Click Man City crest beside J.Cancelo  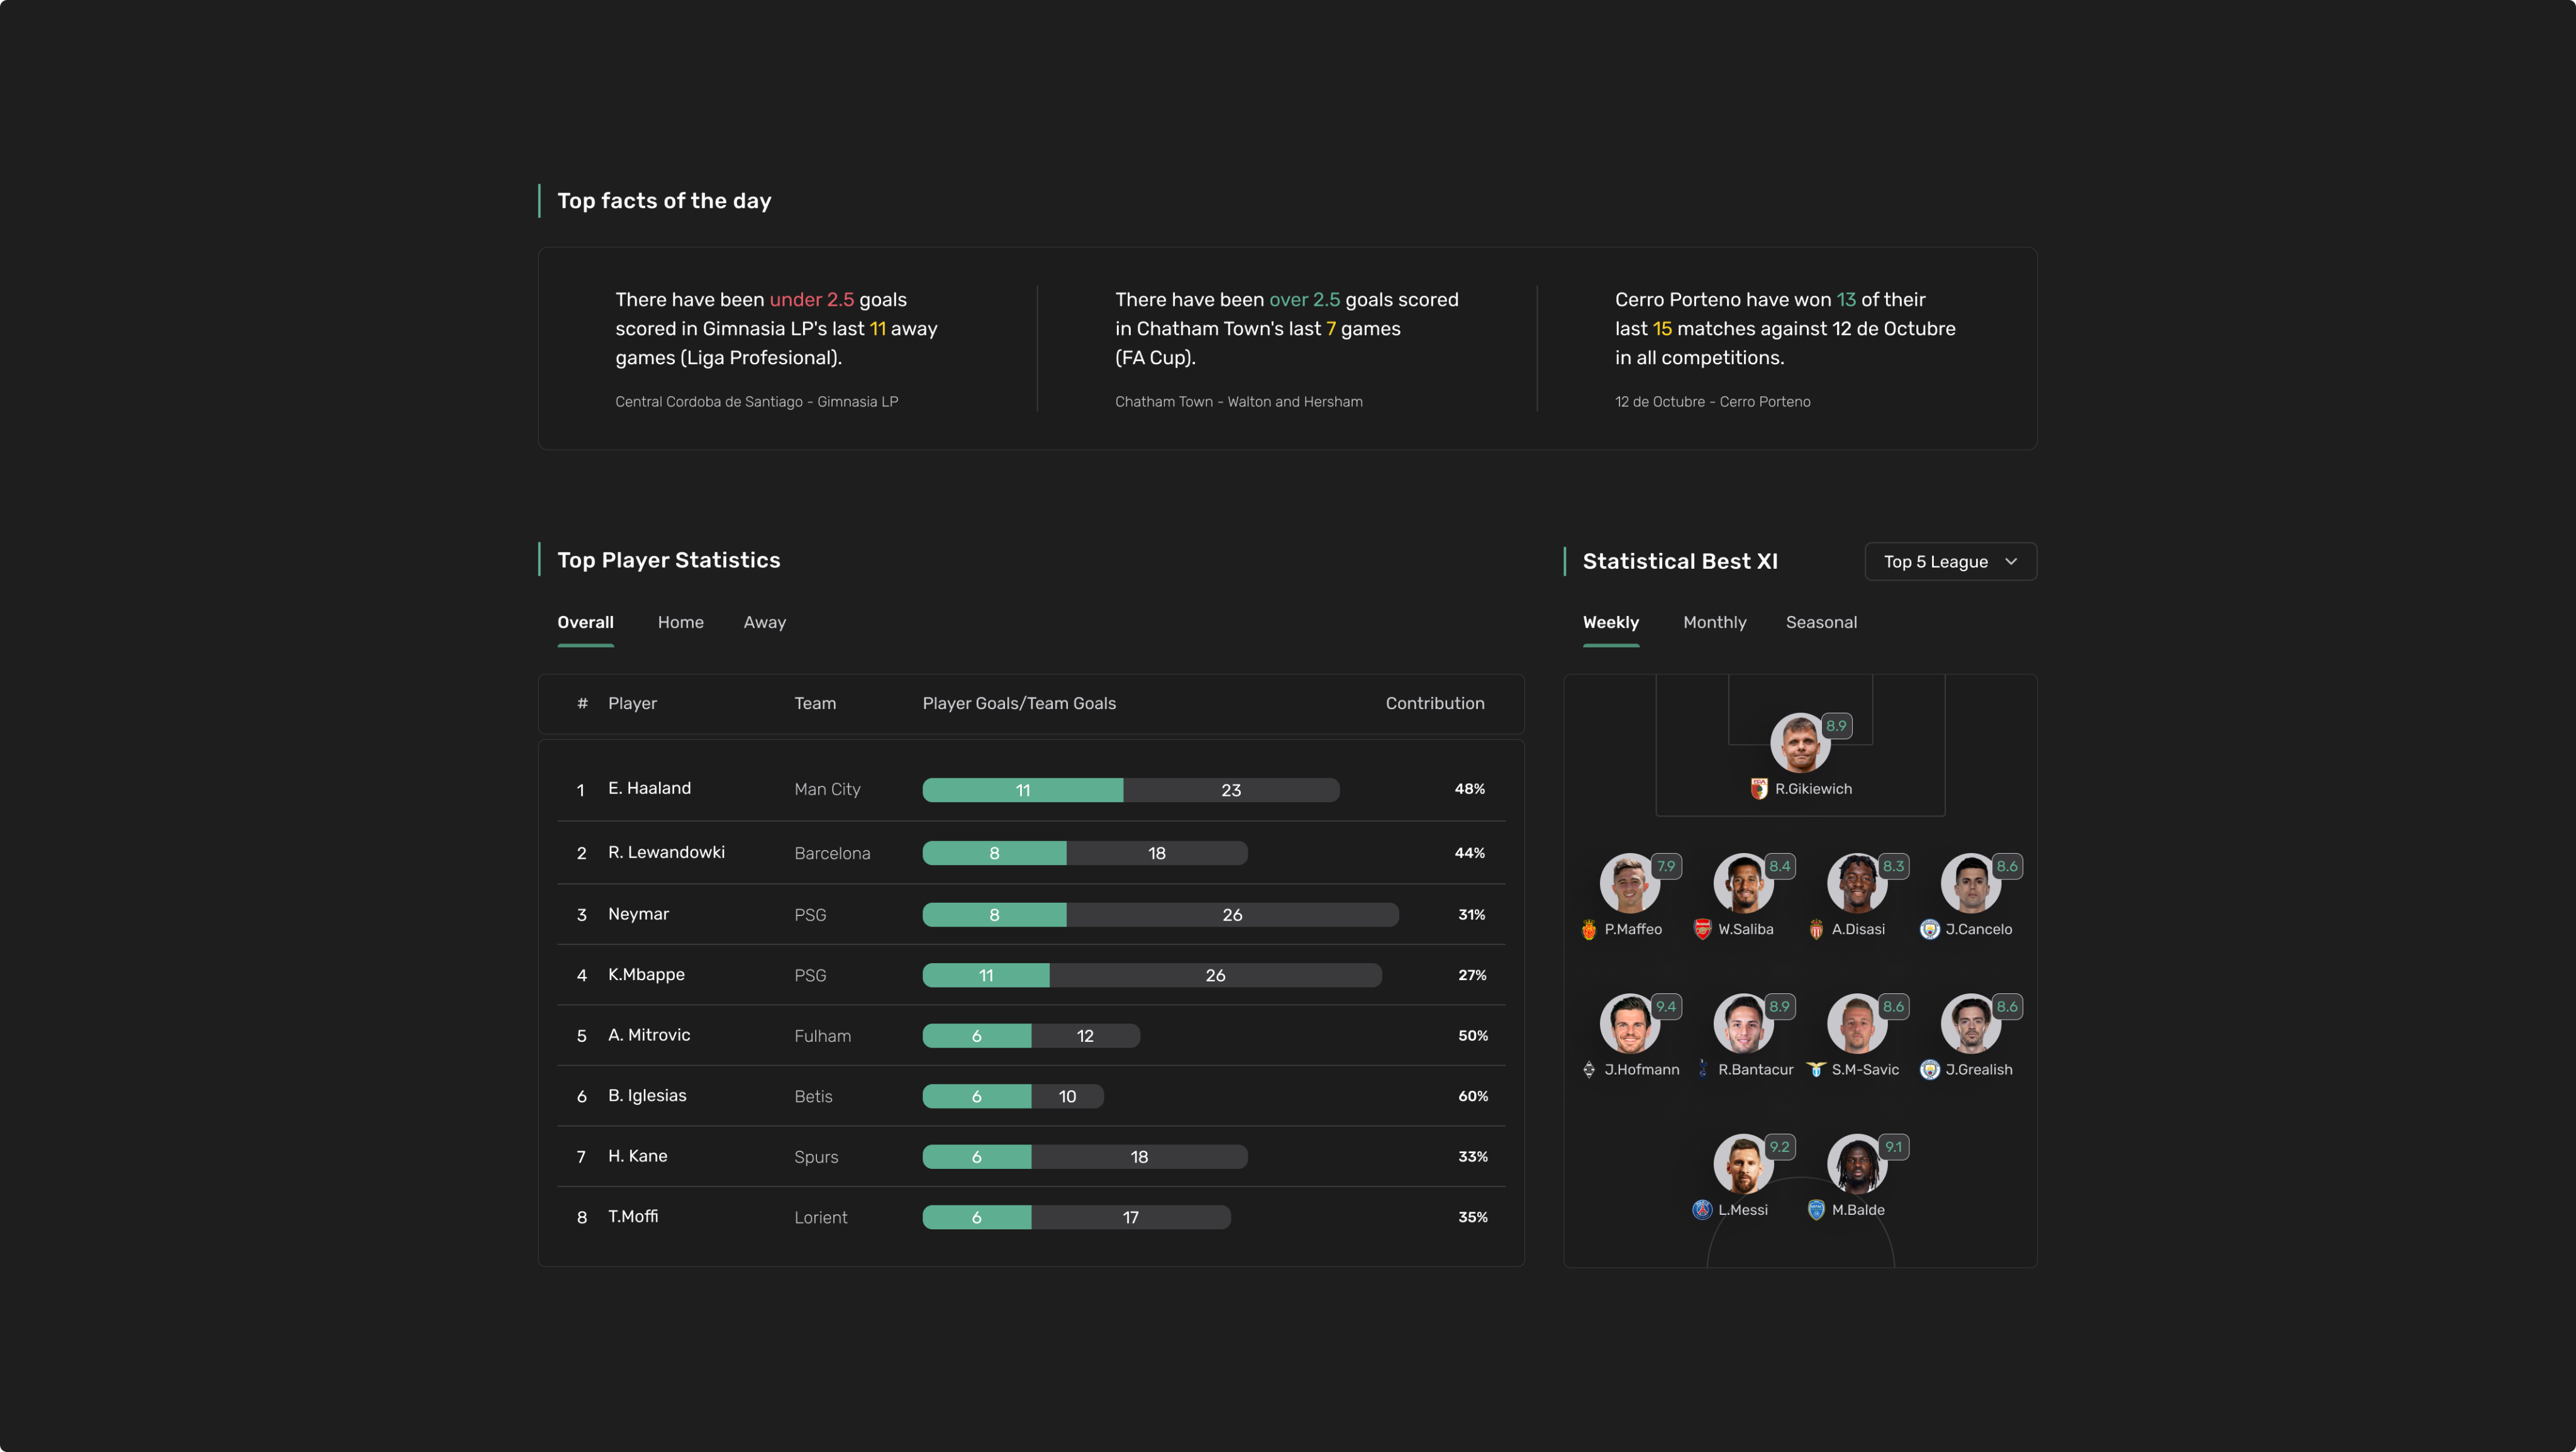tap(1930, 929)
